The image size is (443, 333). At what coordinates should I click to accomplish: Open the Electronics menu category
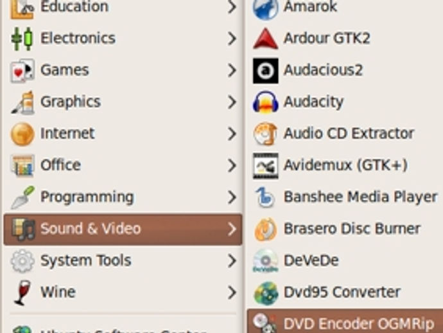[x=123, y=39]
